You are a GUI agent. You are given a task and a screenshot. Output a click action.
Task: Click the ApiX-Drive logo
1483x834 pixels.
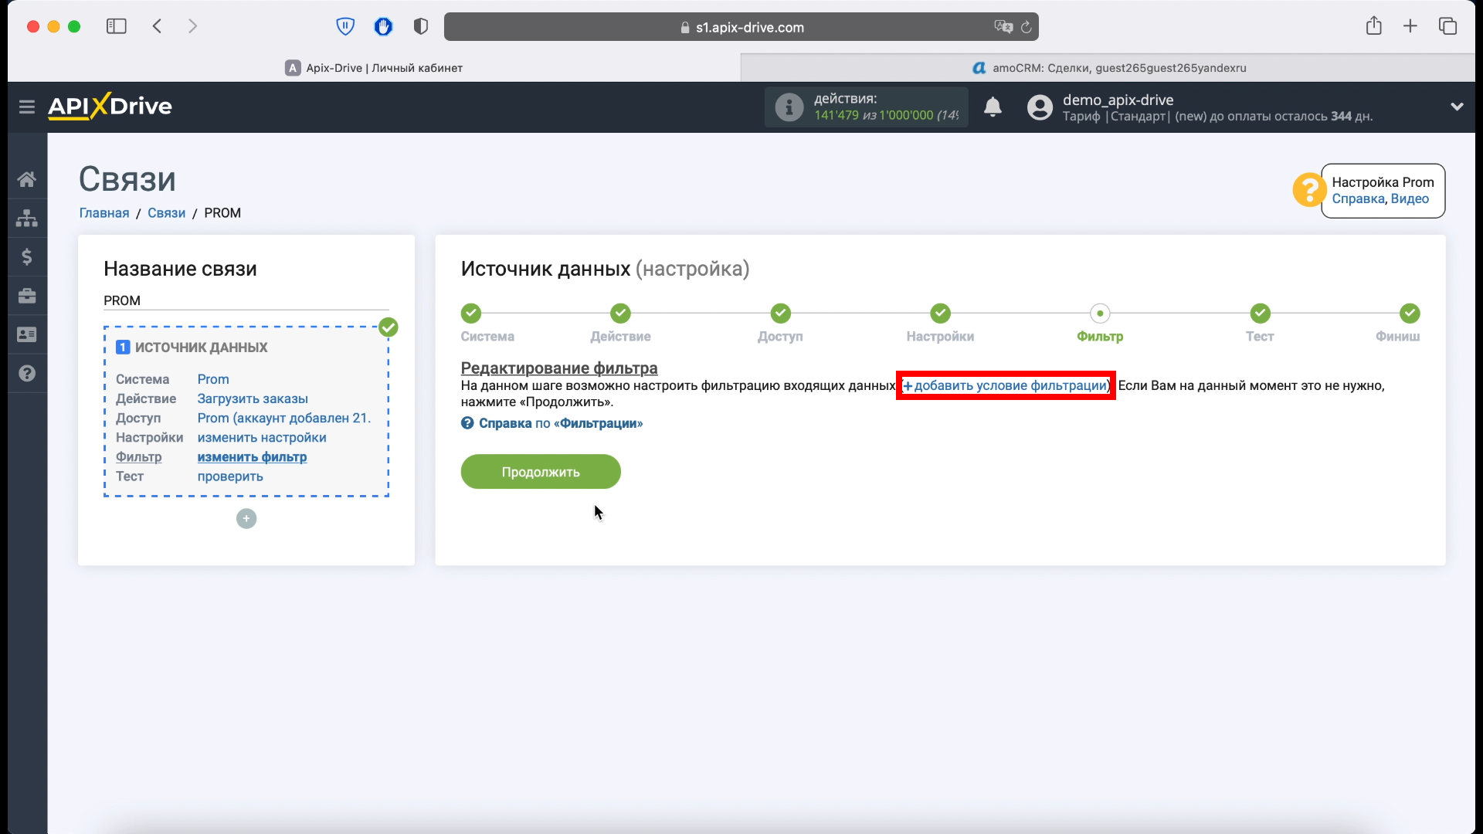[110, 106]
